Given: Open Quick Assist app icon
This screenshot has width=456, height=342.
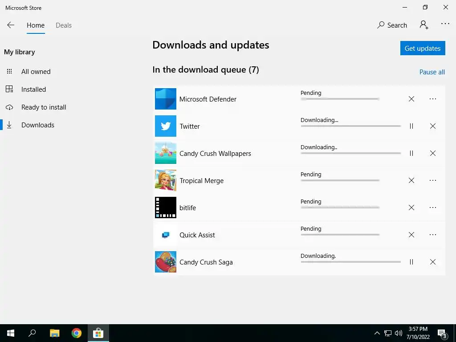Looking at the screenshot, I should click(166, 235).
